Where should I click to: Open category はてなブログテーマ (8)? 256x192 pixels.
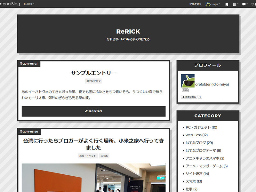[203, 150]
